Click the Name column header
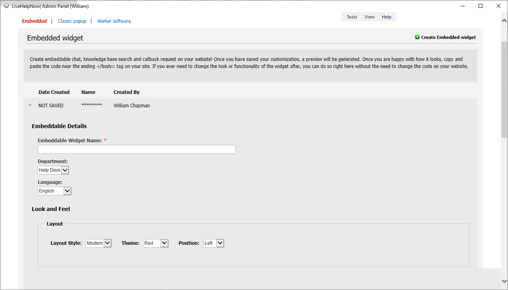The width and height of the screenshot is (508, 290). click(x=88, y=92)
